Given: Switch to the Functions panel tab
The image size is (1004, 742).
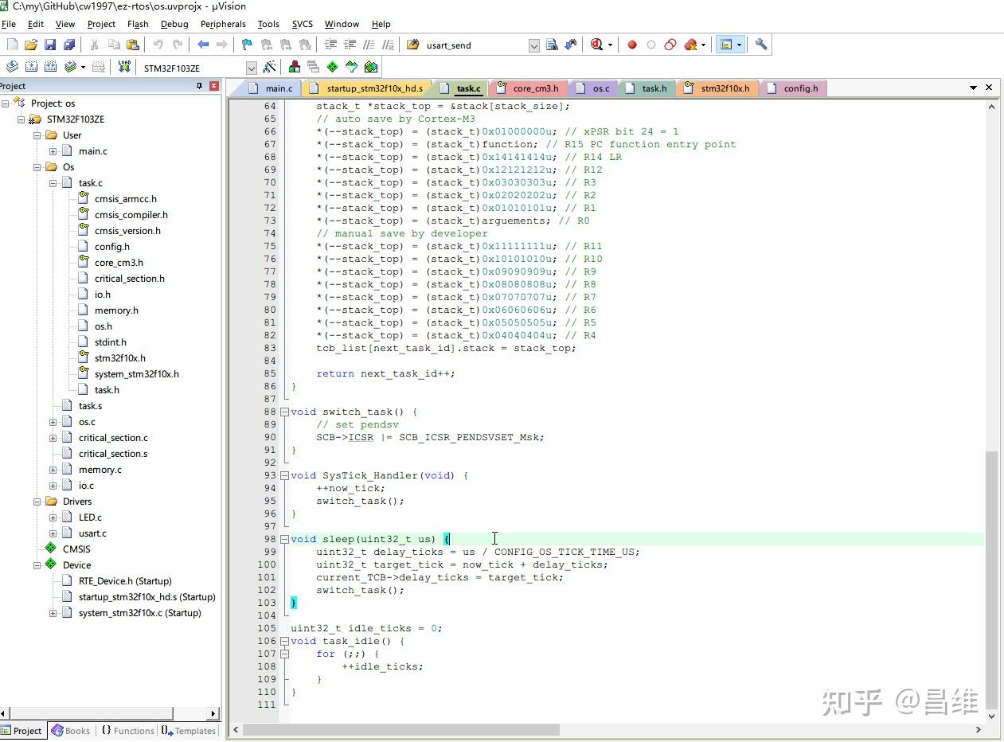Looking at the screenshot, I should [127, 730].
